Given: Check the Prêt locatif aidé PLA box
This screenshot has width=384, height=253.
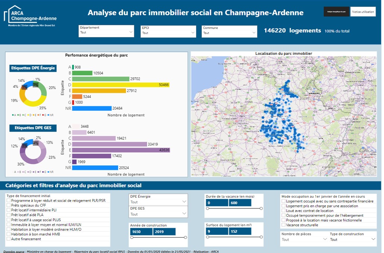Looking at the screenshot, I should click(9, 215).
